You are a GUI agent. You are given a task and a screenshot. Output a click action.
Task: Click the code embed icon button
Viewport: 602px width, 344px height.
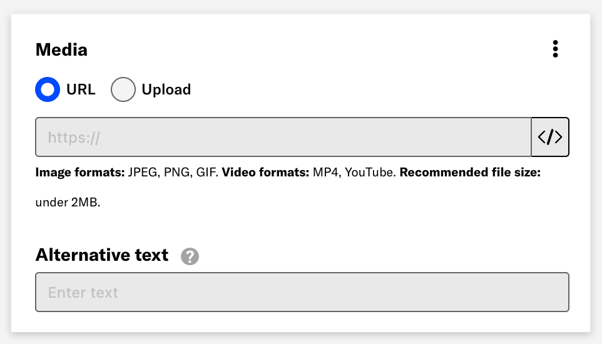click(x=550, y=137)
